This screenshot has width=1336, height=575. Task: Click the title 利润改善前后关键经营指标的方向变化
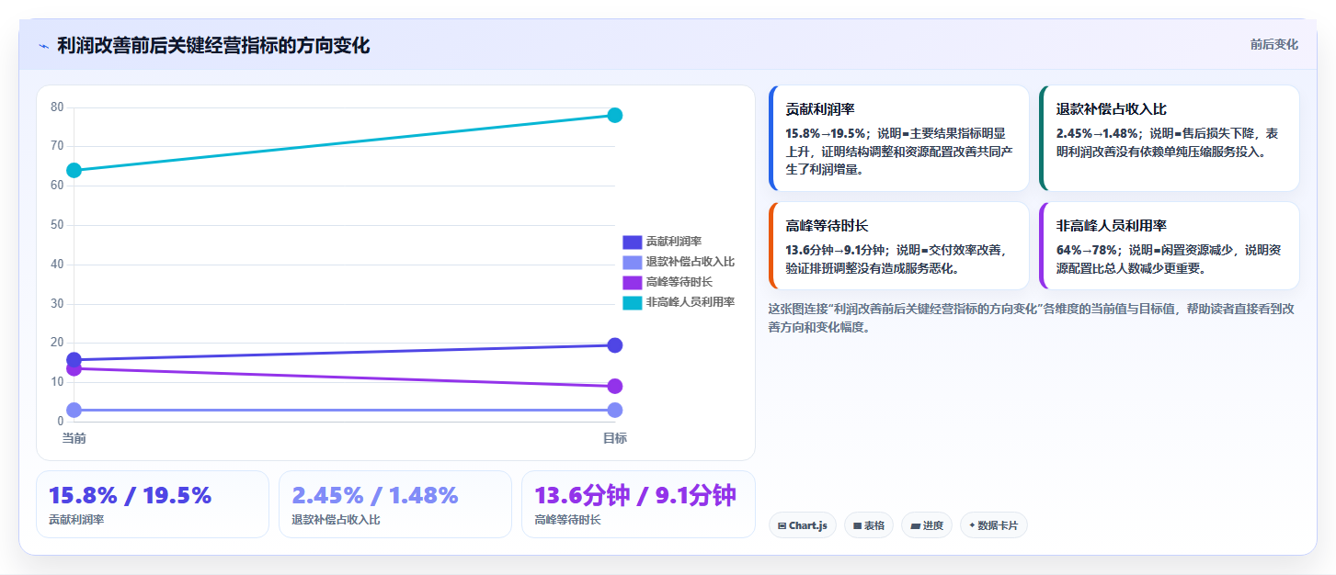click(x=213, y=46)
